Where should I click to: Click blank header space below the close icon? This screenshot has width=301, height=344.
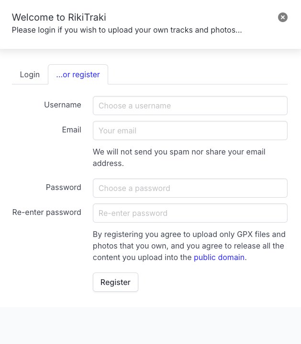(283, 37)
